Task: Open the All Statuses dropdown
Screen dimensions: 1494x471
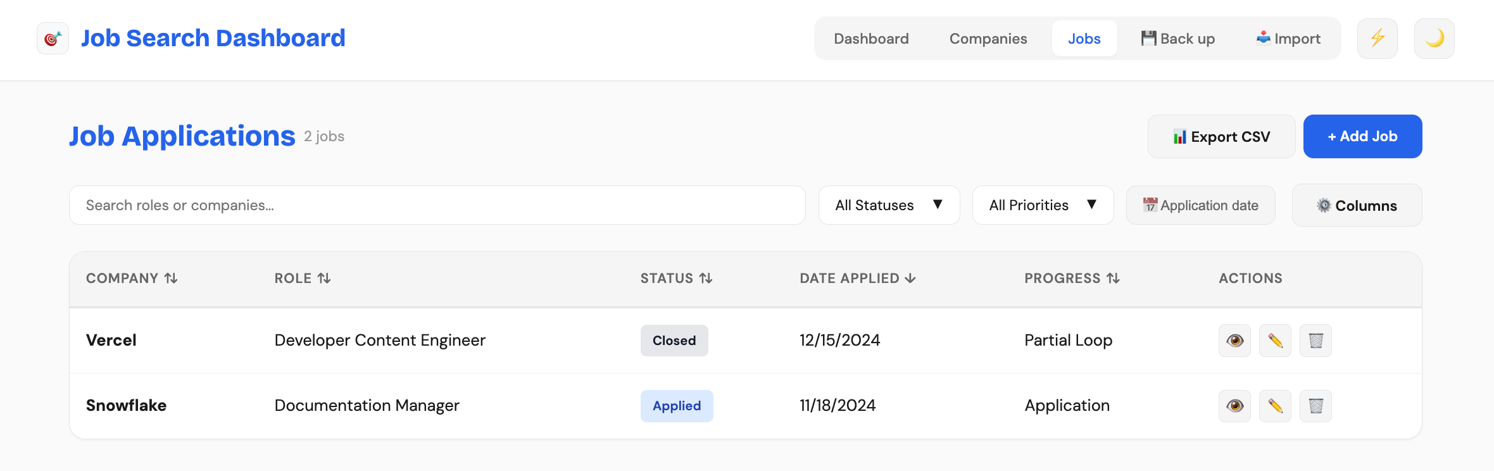Action: pyautogui.click(x=889, y=204)
